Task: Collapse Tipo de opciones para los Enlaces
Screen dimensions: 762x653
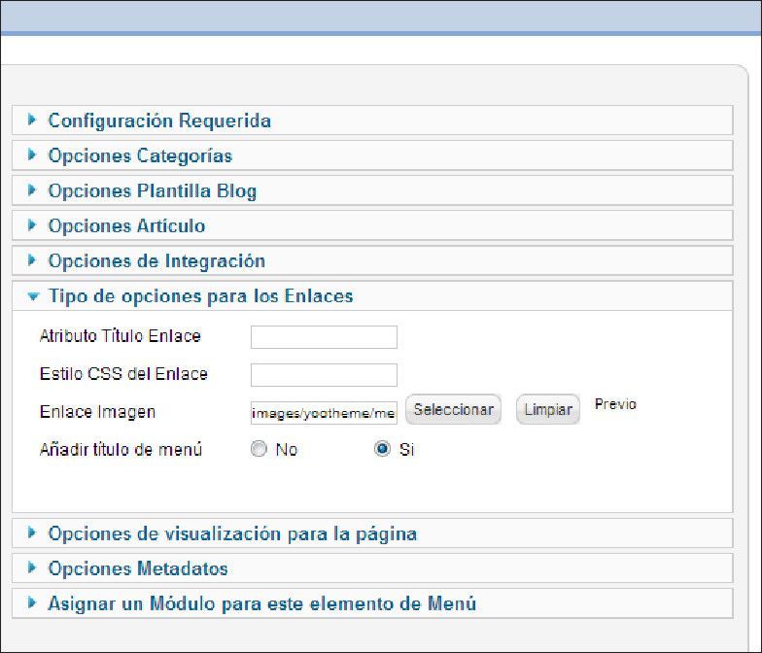Action: [372, 295]
